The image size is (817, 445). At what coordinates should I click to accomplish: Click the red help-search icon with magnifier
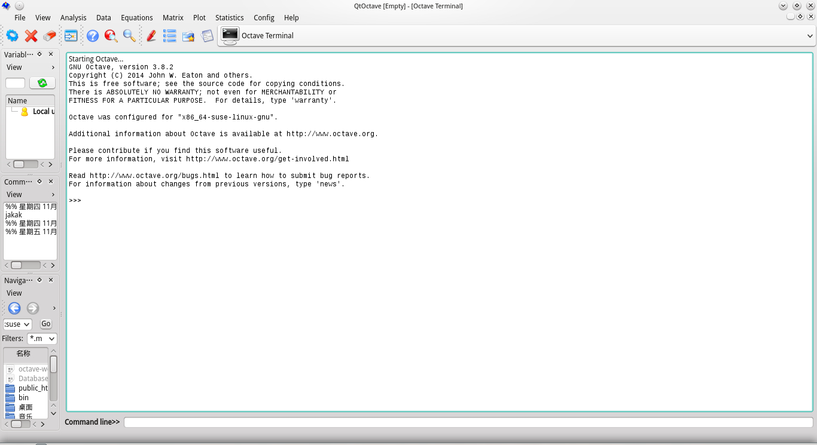pos(111,36)
